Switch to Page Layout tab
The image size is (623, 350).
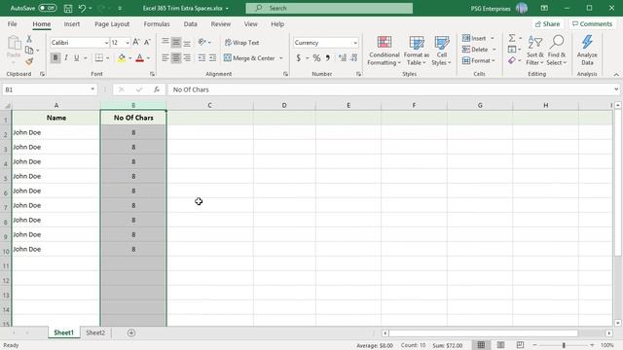click(x=112, y=24)
